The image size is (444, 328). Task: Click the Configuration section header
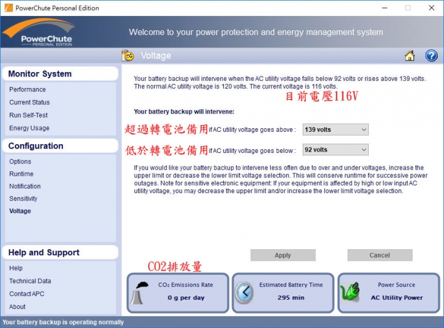point(60,146)
